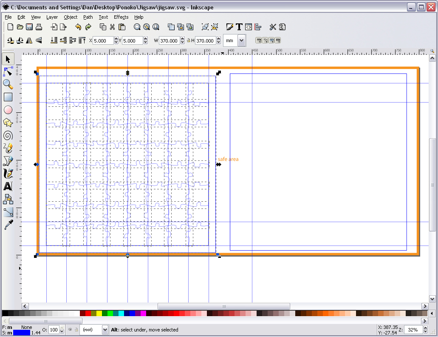The image size is (438, 337).
Task: Select the Node editing tool
Action: click(8, 71)
